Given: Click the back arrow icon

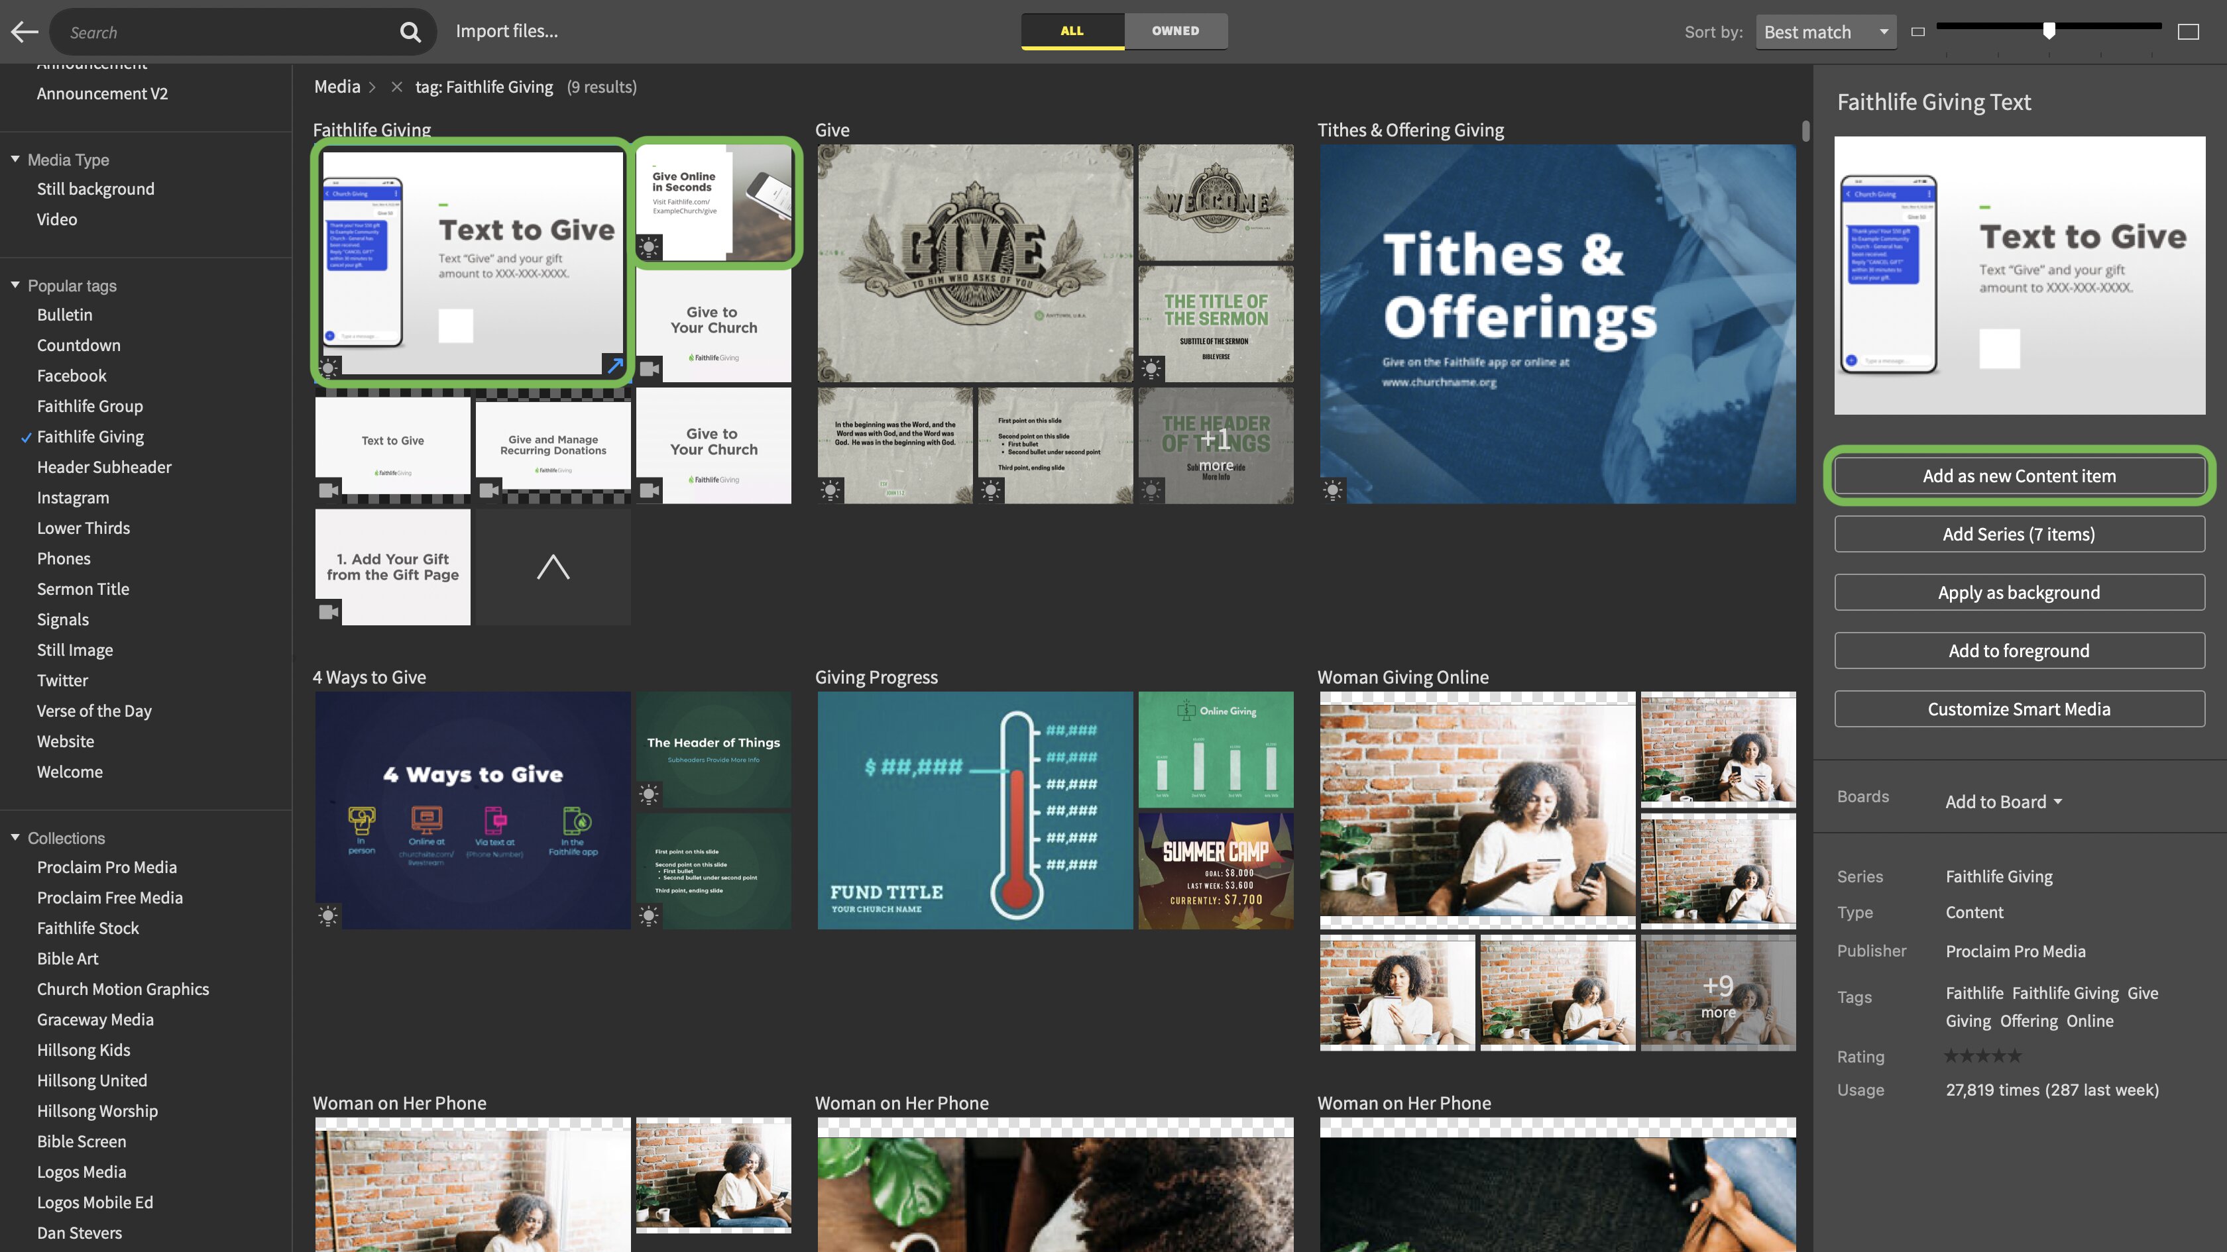Looking at the screenshot, I should click(x=25, y=32).
